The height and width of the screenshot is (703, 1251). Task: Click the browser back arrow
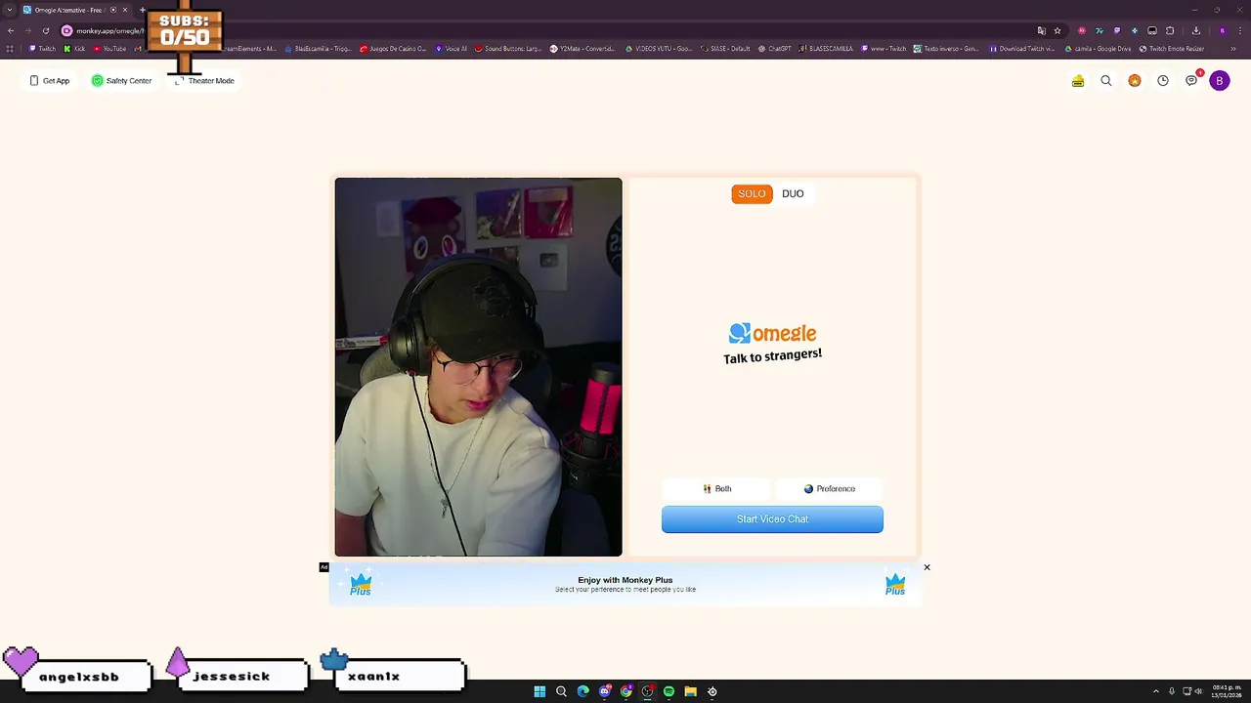pyautogui.click(x=11, y=30)
